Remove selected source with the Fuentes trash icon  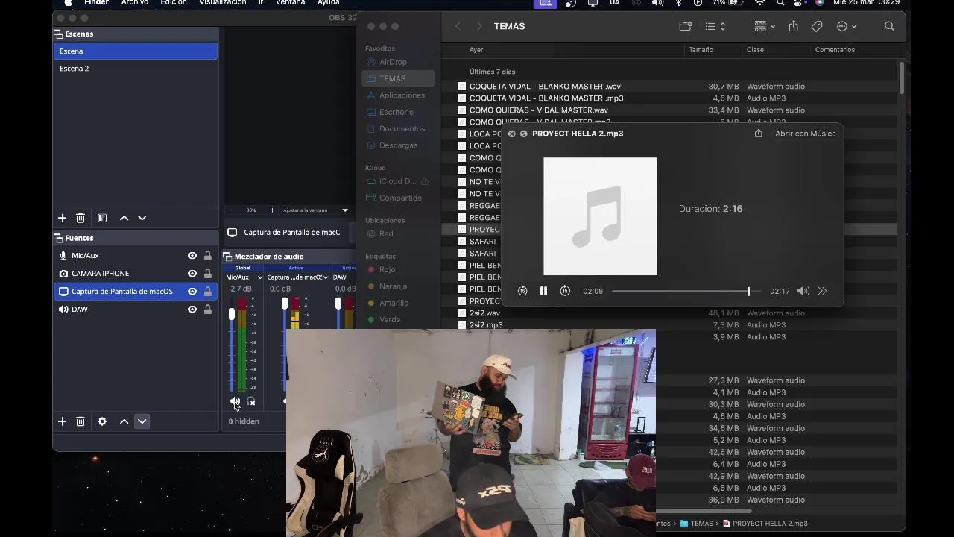coord(80,421)
